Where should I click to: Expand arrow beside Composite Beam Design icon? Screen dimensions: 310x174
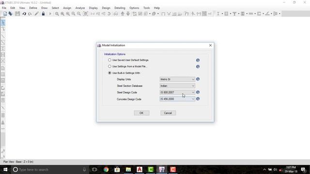coord(239,14)
